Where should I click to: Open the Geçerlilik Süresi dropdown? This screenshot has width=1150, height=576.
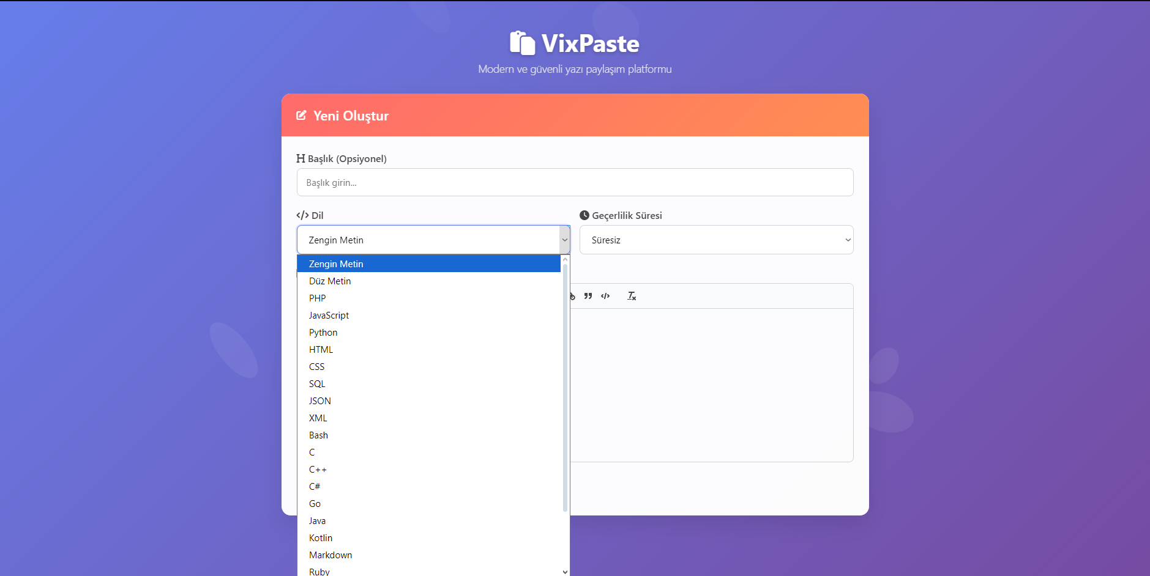(x=716, y=240)
